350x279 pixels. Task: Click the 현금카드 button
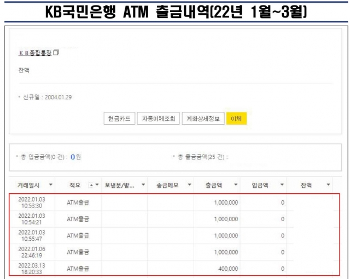pos(119,118)
